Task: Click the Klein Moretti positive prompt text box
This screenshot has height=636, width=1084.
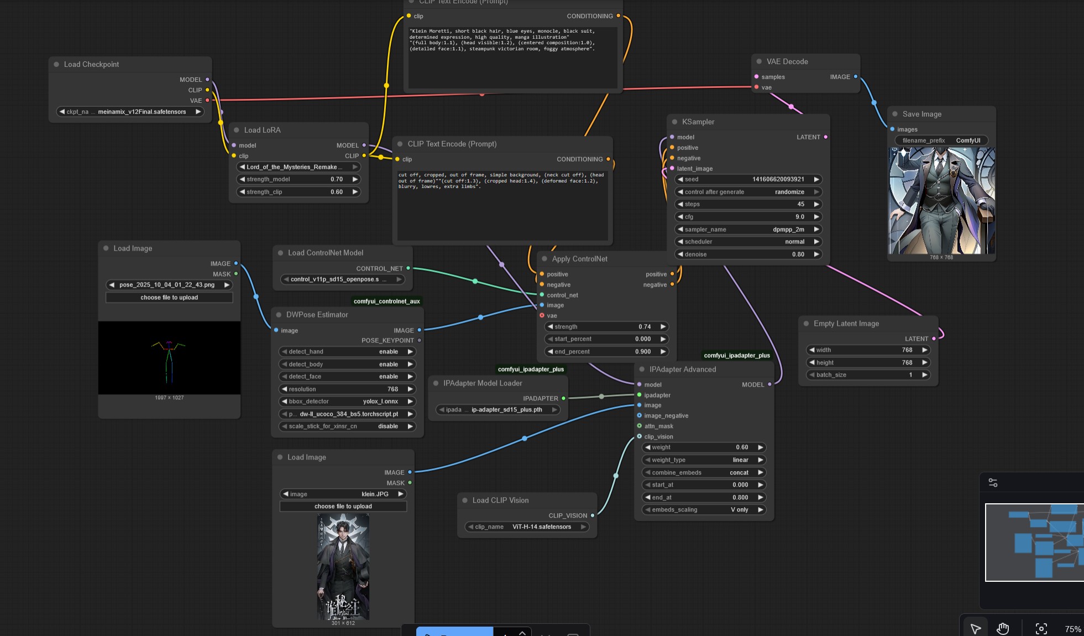Action: 512,57
